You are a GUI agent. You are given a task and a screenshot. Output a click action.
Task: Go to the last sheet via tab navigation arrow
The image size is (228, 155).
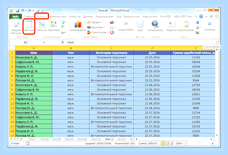point(21,139)
